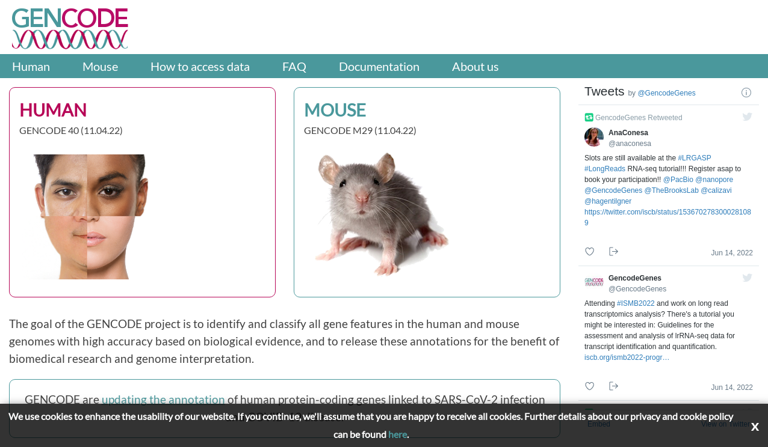Click GENCODE M29 (11.04.22) release text
This screenshot has height=447, width=768.
(x=360, y=130)
